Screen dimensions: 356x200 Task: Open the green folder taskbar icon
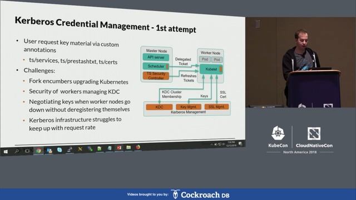pos(128,148)
